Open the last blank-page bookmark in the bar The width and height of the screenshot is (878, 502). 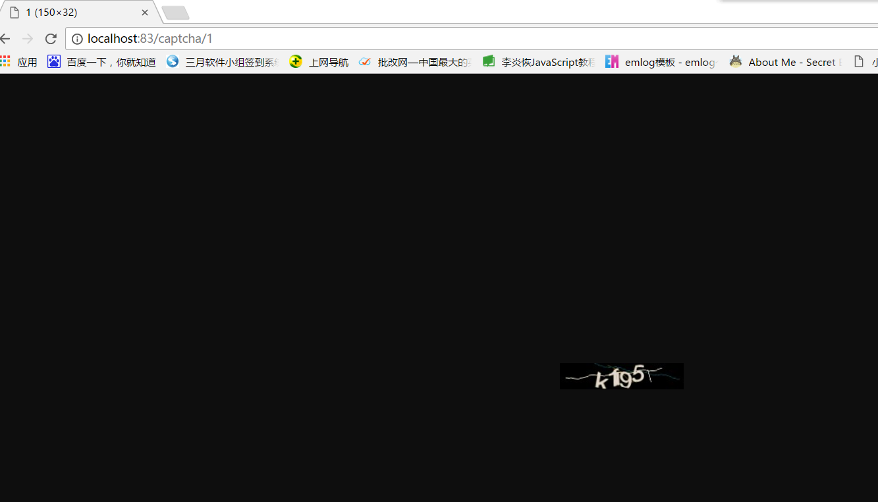[860, 62]
